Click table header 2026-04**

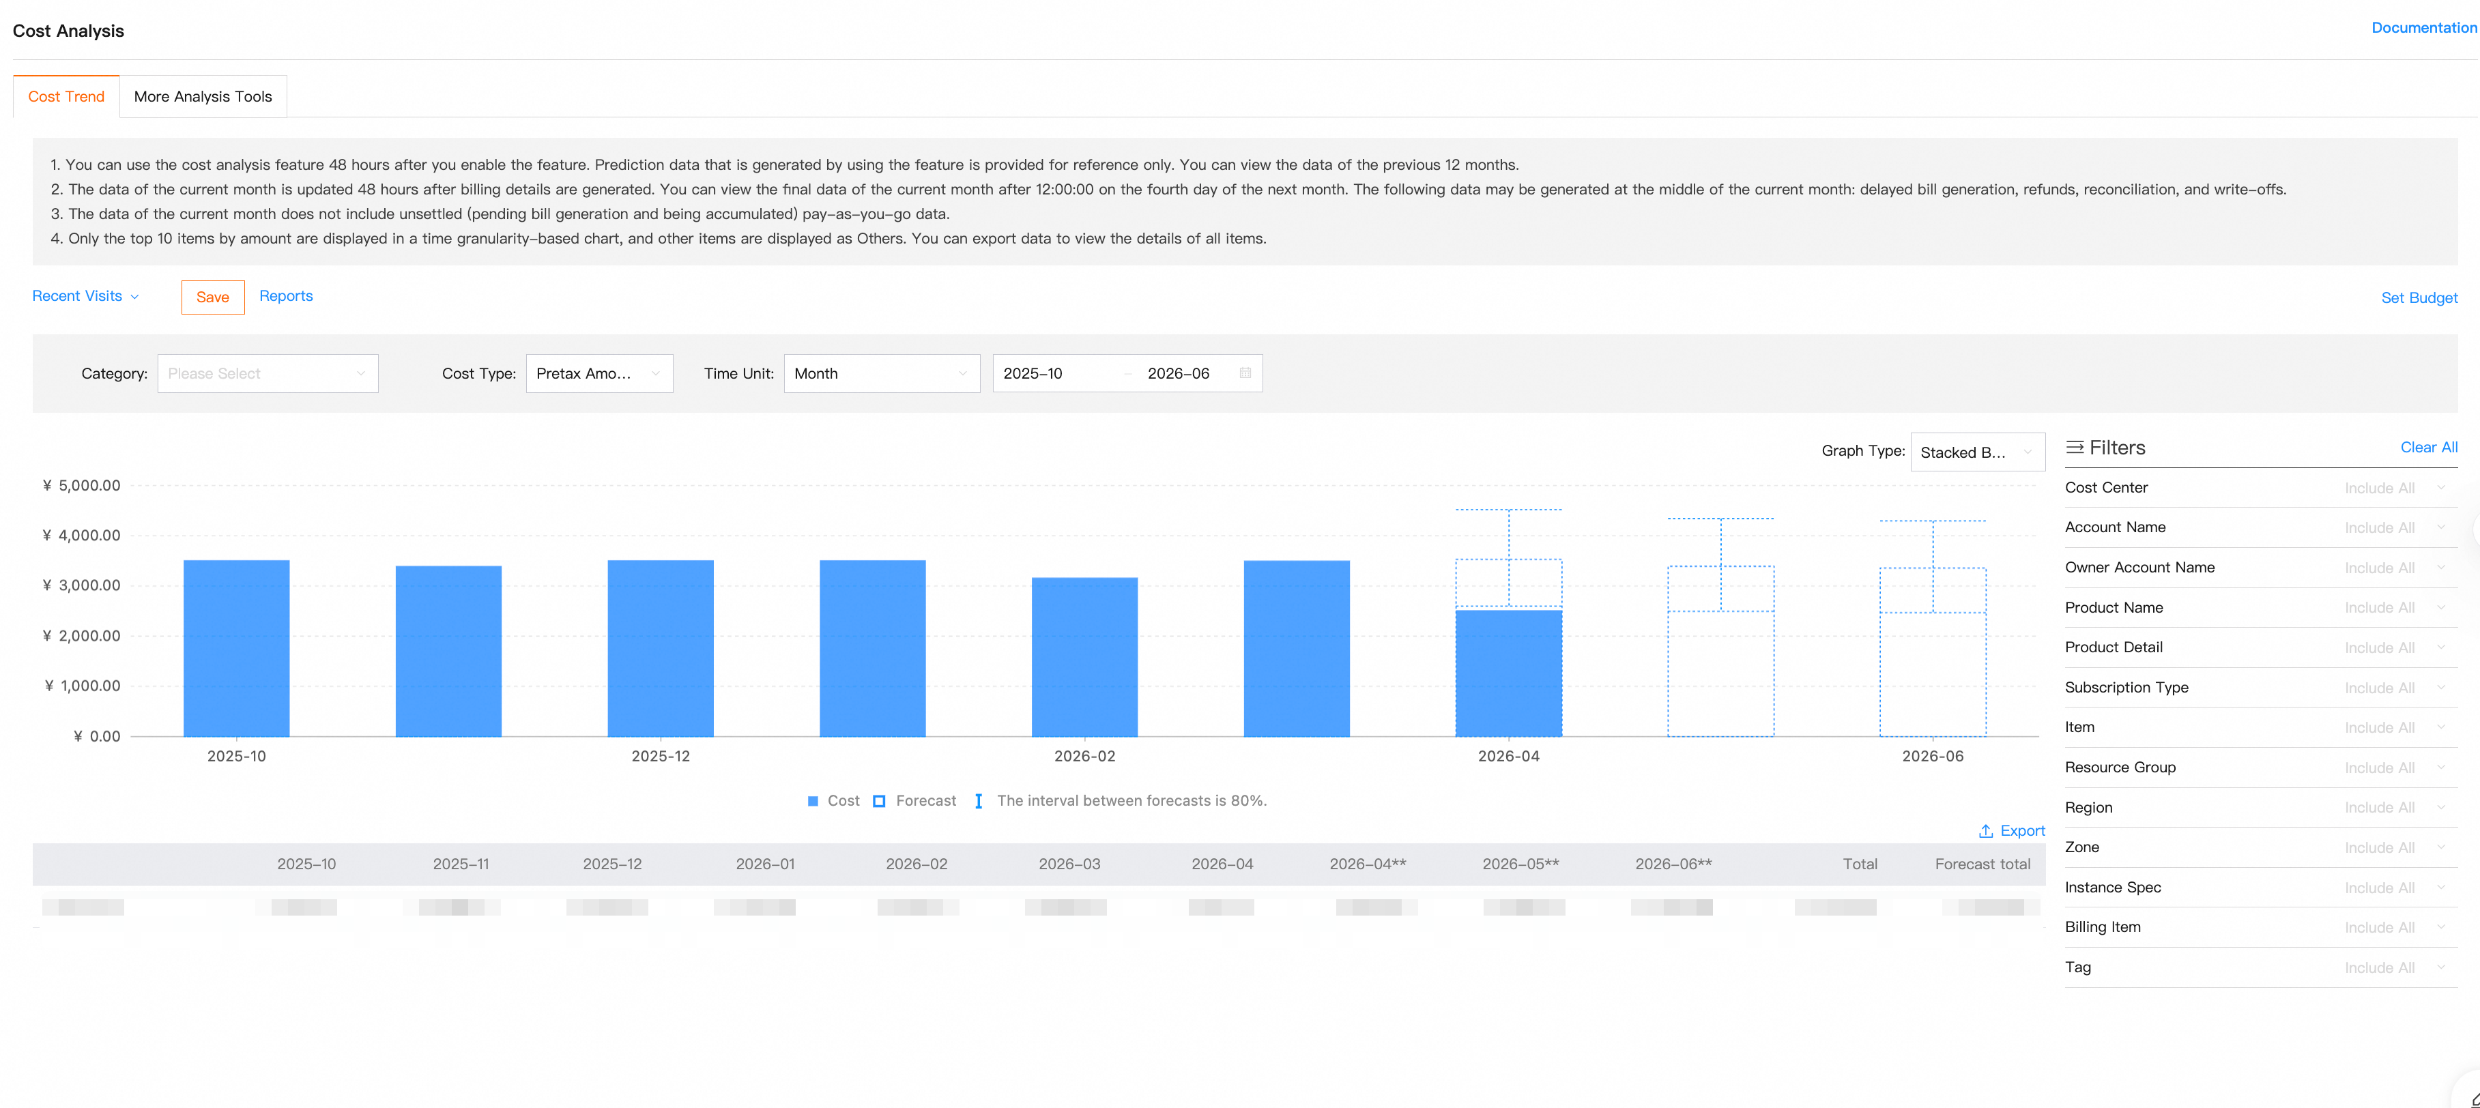point(1368,864)
